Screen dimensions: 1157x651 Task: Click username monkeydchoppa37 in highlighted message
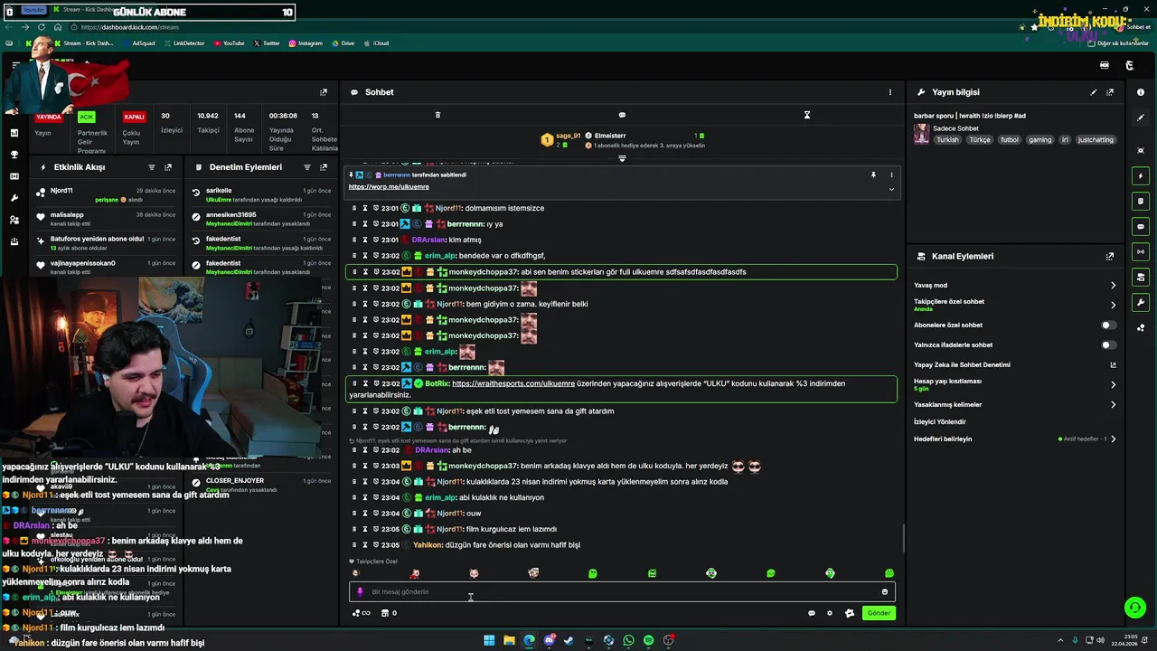tap(484, 272)
